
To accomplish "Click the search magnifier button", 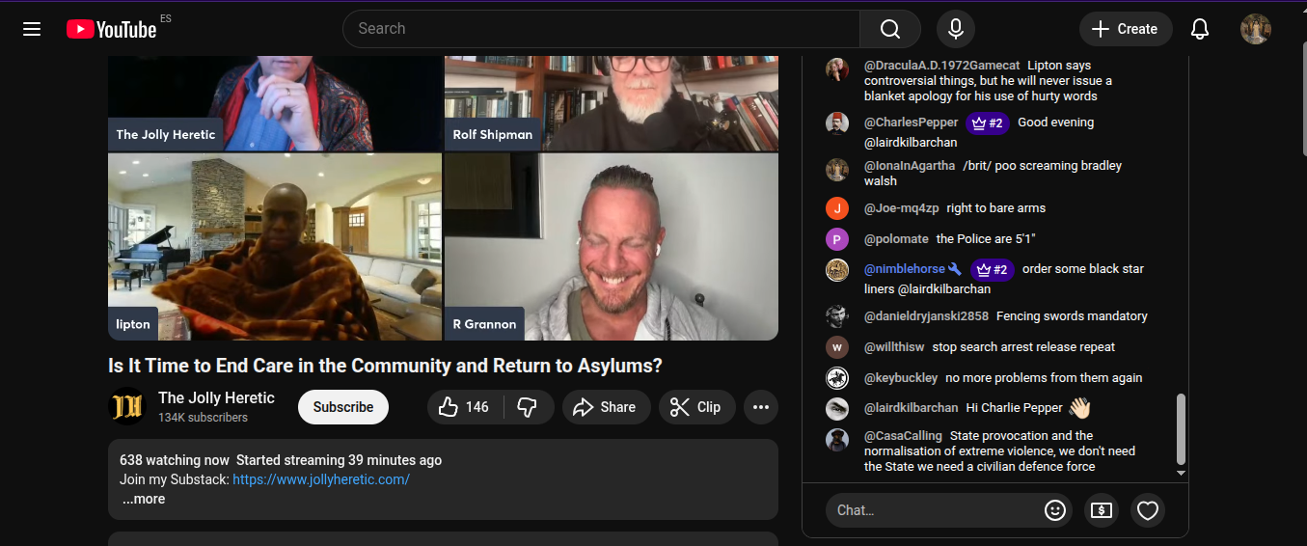I will [890, 29].
